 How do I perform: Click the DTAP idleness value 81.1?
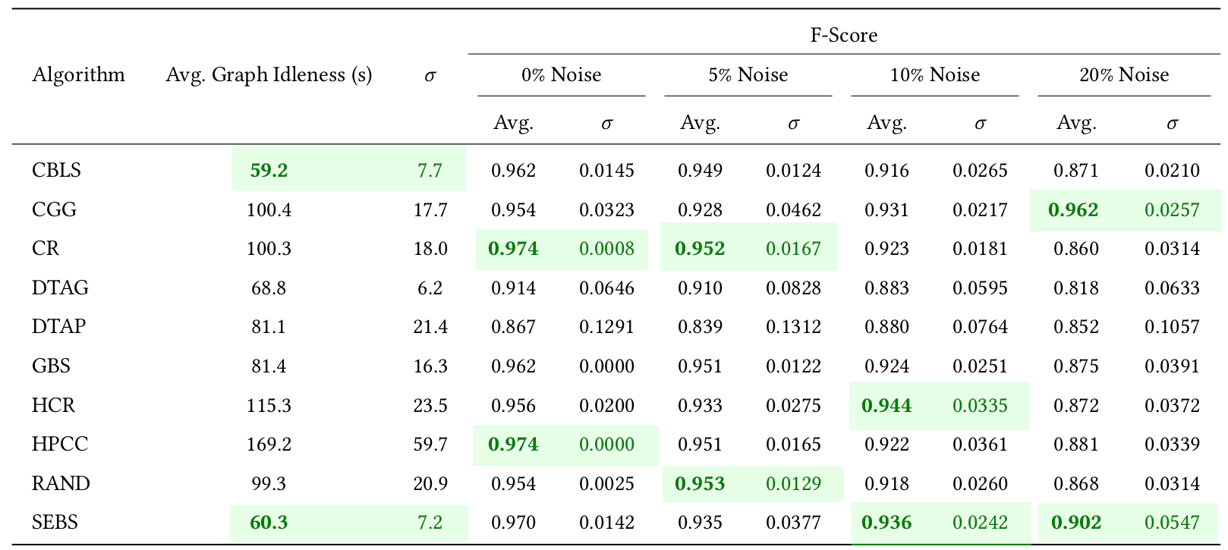point(269,327)
